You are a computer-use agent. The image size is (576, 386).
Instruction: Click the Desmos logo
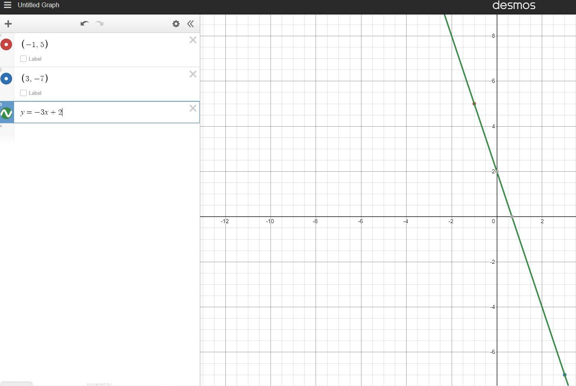coord(514,5)
